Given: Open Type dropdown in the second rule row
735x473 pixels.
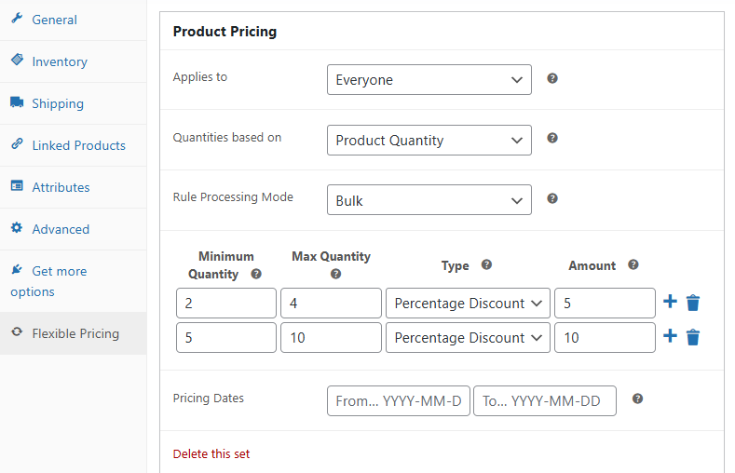Looking at the screenshot, I should tap(468, 337).
